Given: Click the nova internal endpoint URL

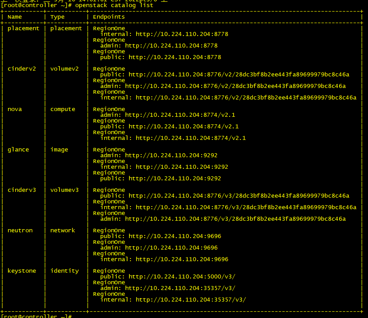Looking at the screenshot, I should (x=190, y=138).
